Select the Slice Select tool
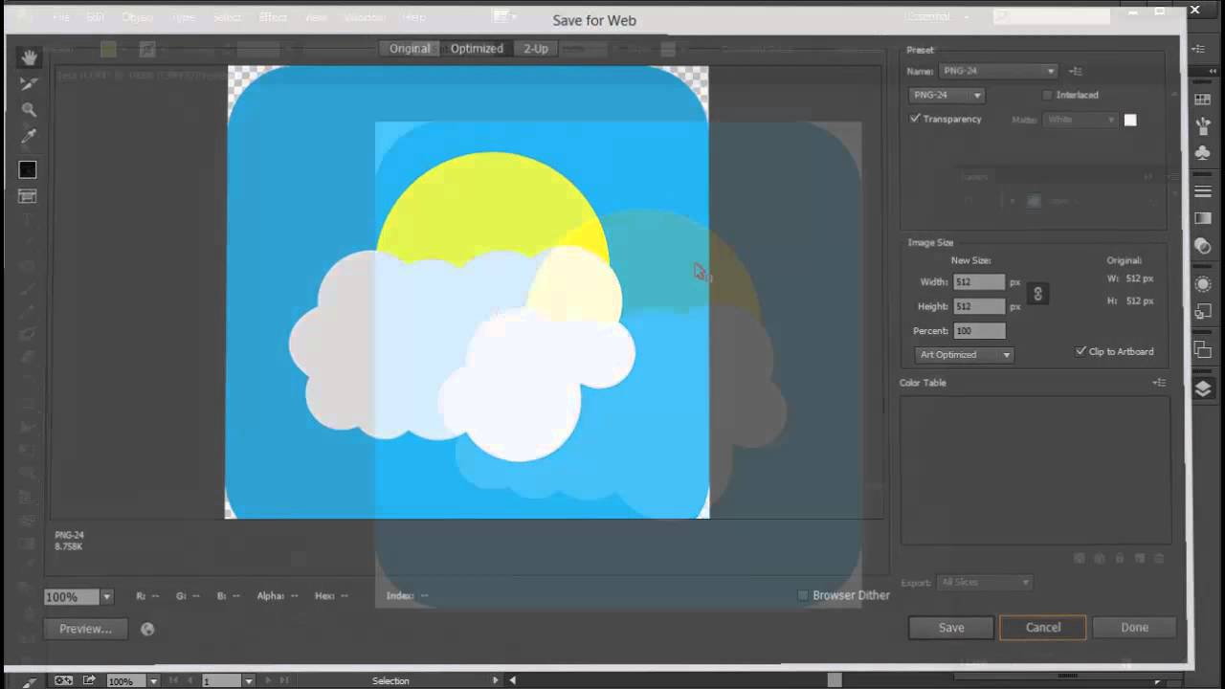Screen dimensions: 1225x689 (28, 84)
